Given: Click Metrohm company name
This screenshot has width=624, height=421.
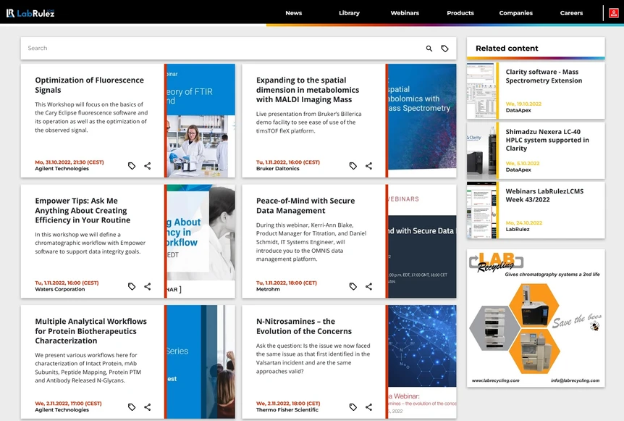Looking at the screenshot, I should pos(268,290).
